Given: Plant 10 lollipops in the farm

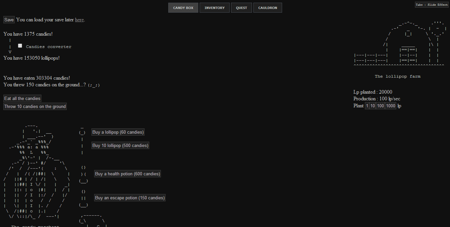Looking at the screenshot, I should (373, 106).
